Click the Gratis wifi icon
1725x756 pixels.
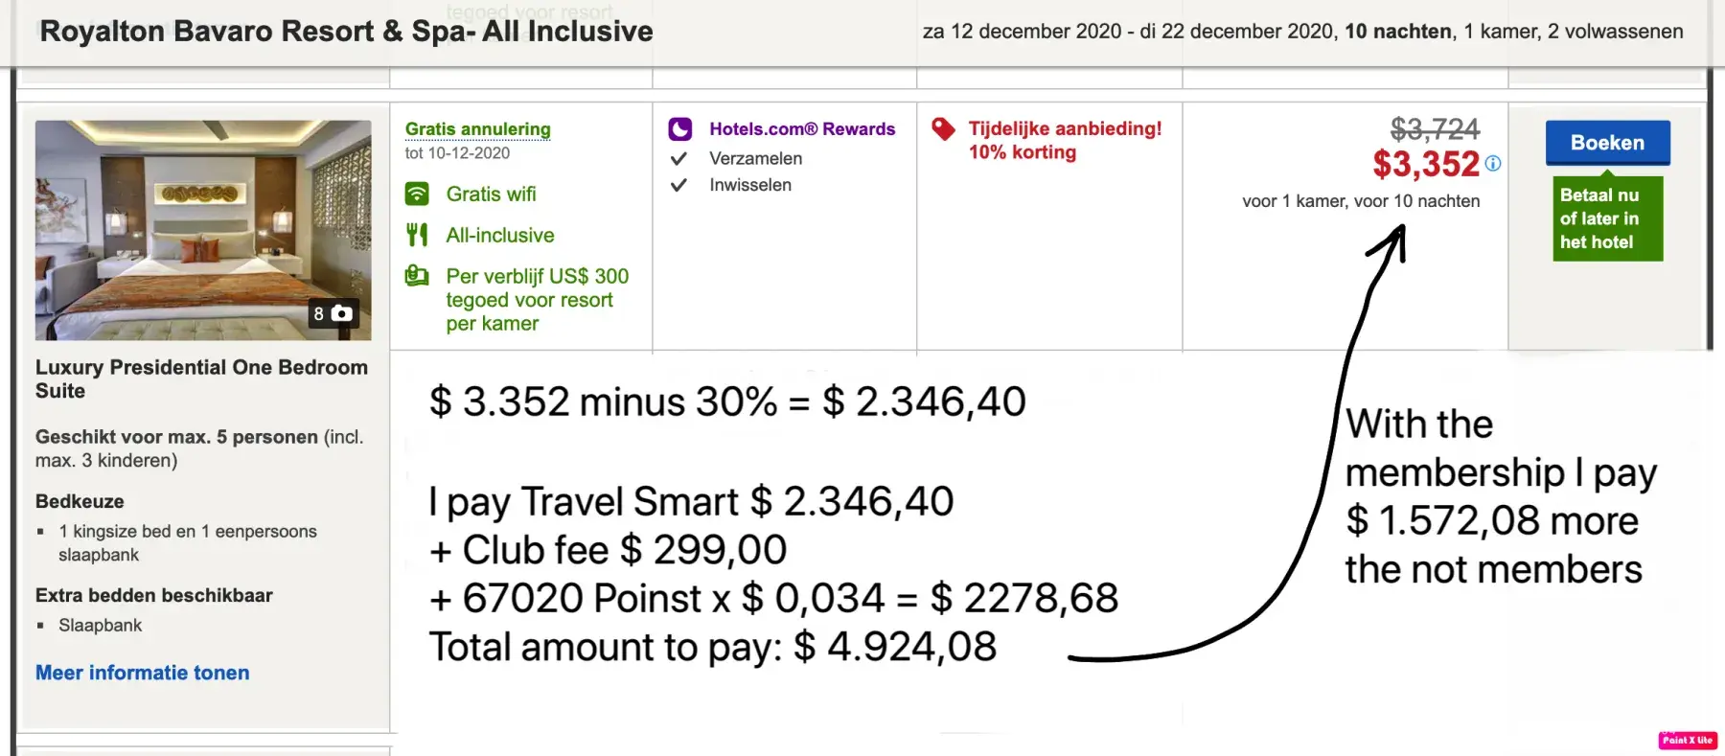point(417,195)
